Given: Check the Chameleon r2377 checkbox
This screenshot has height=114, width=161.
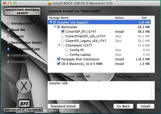Looking at the screenshot, I should tap(63, 45).
